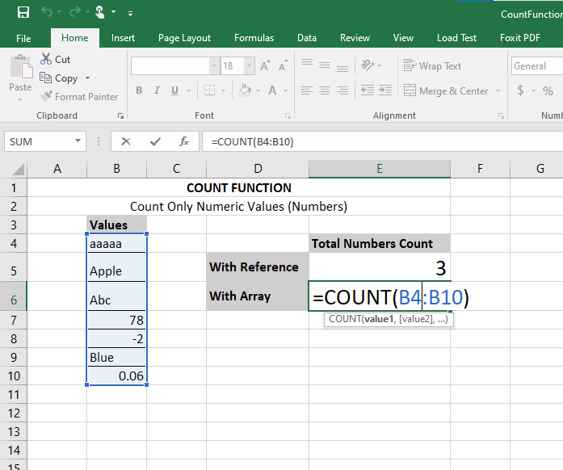Click Merge & Center button
Viewport: 563px width, 470px height.
pos(446,90)
